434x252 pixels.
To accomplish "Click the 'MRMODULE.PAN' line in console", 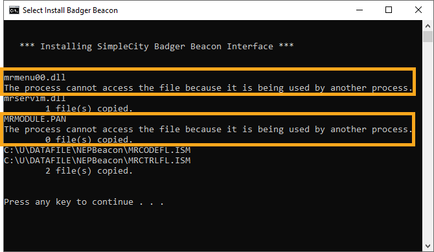I will [x=35, y=119].
